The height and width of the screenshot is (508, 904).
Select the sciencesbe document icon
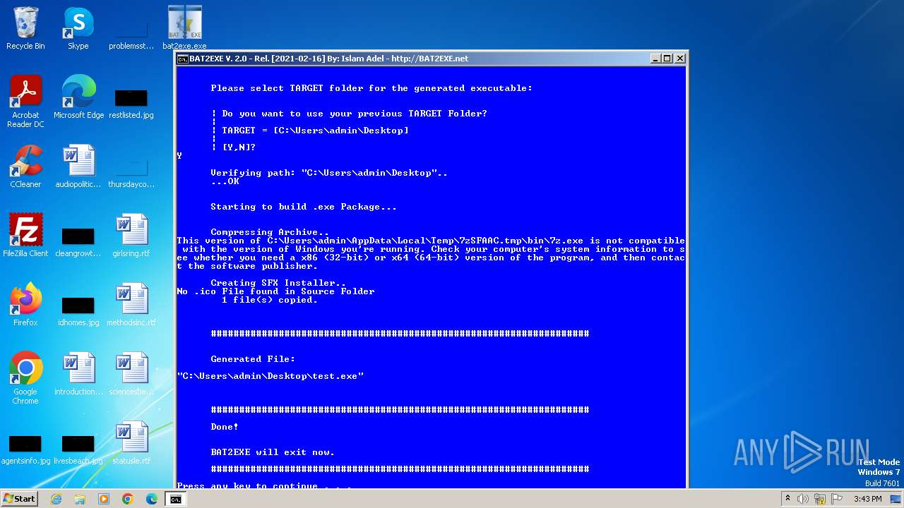click(131, 374)
